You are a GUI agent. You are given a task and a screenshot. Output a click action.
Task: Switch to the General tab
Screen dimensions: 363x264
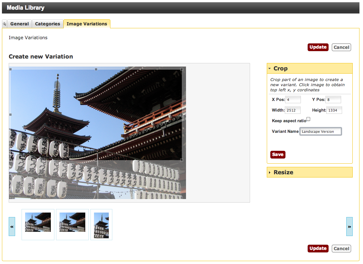click(19, 24)
